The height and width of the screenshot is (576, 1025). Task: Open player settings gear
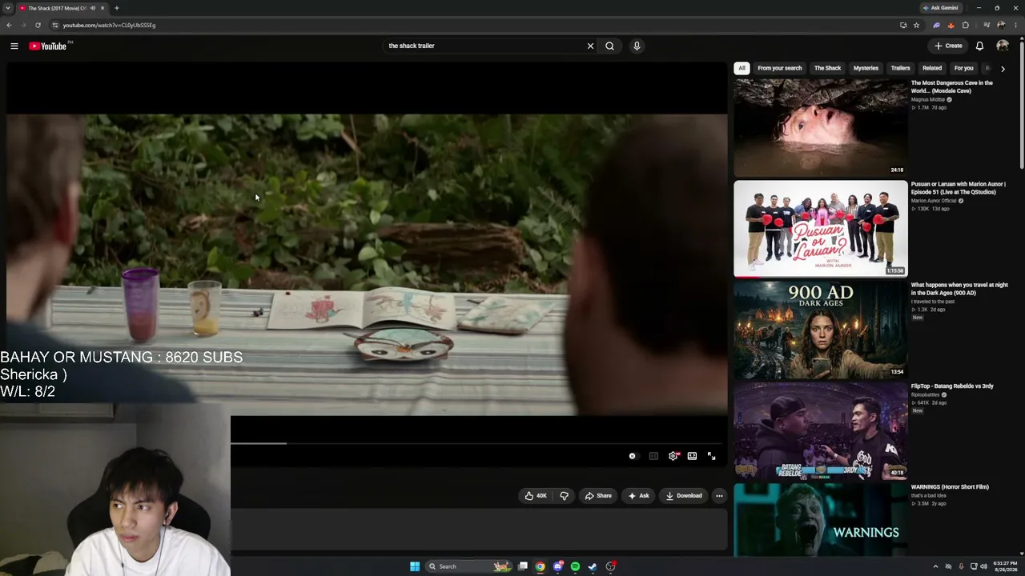(673, 456)
